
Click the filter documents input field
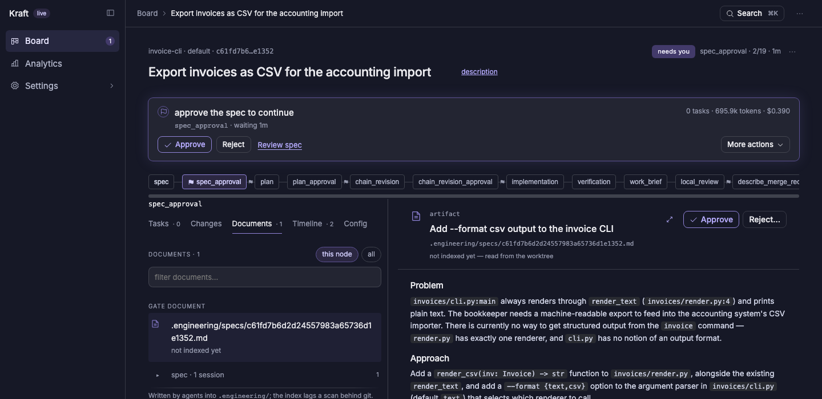[x=265, y=277]
